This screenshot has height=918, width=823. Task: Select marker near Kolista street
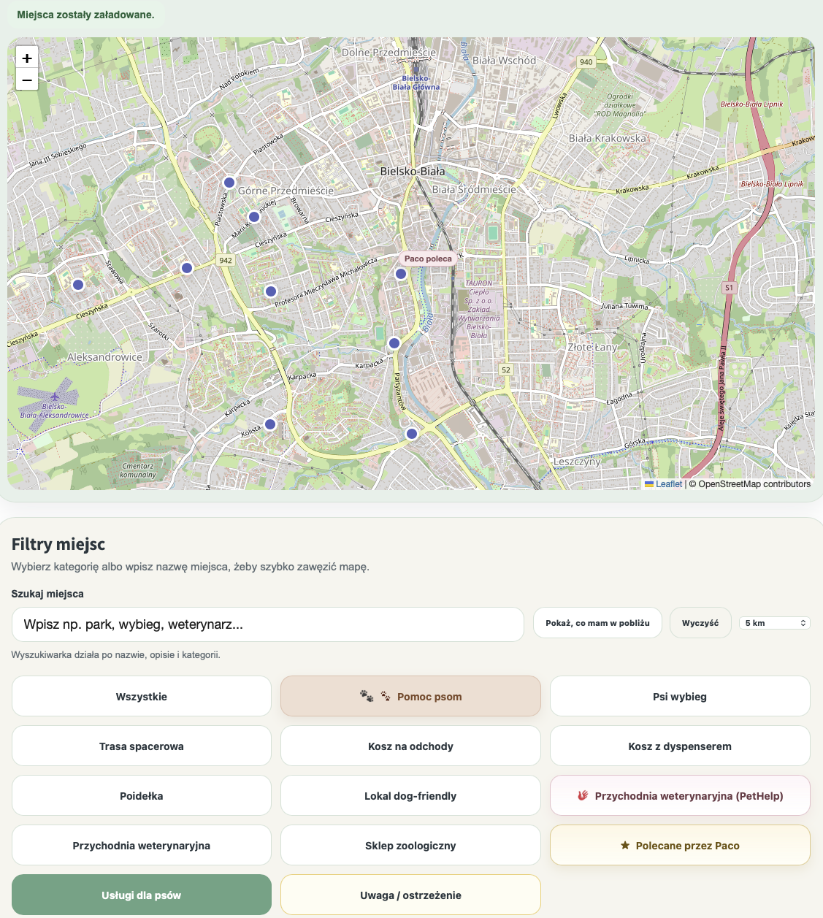tap(270, 424)
